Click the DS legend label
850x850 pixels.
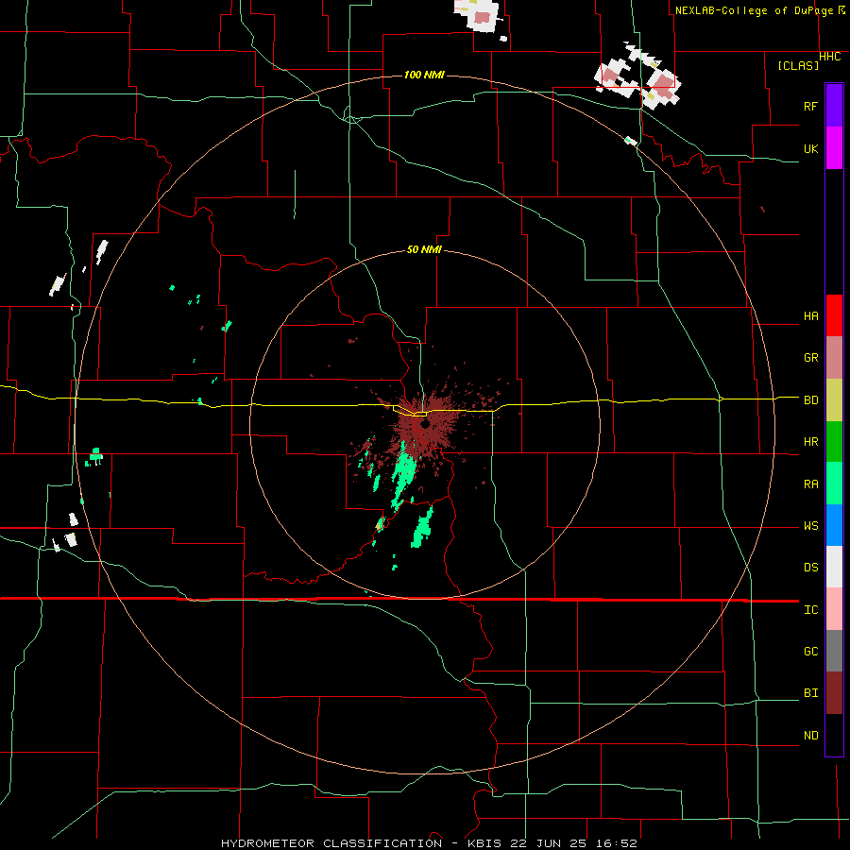point(810,568)
